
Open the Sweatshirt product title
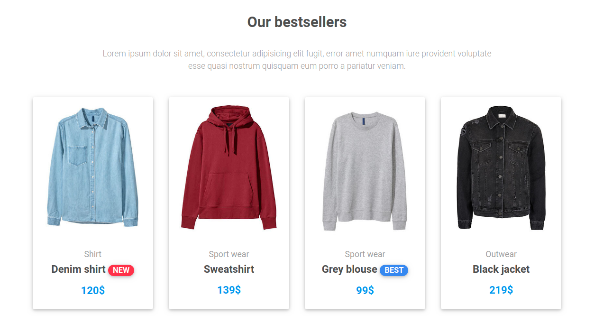pyautogui.click(x=229, y=269)
